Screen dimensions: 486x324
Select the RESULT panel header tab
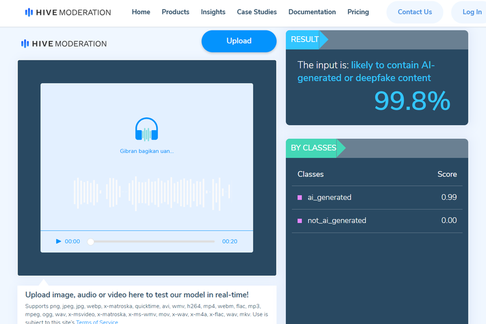[x=305, y=40]
